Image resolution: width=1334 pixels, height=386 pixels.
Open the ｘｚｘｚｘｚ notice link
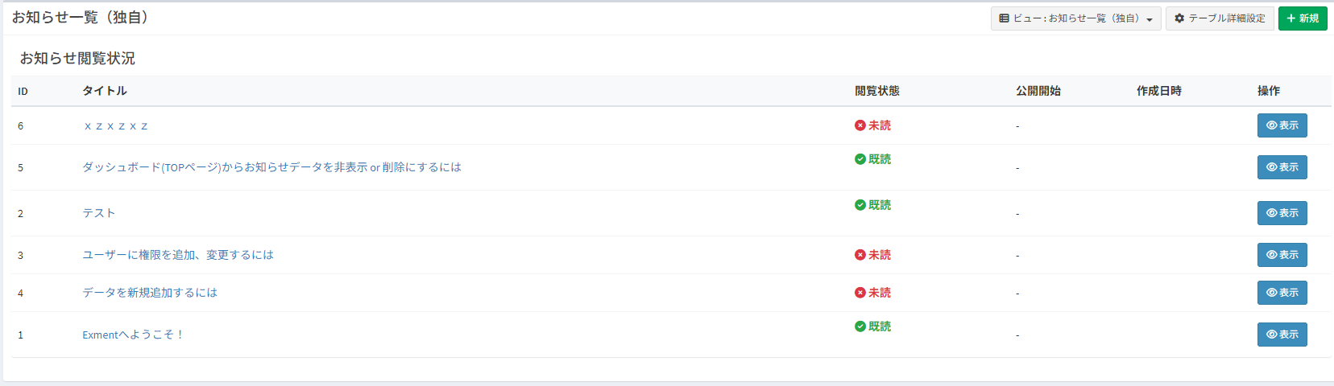coord(116,125)
